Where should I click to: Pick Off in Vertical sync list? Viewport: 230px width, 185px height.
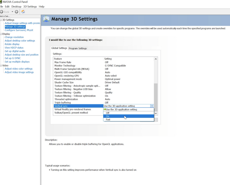click(108, 113)
